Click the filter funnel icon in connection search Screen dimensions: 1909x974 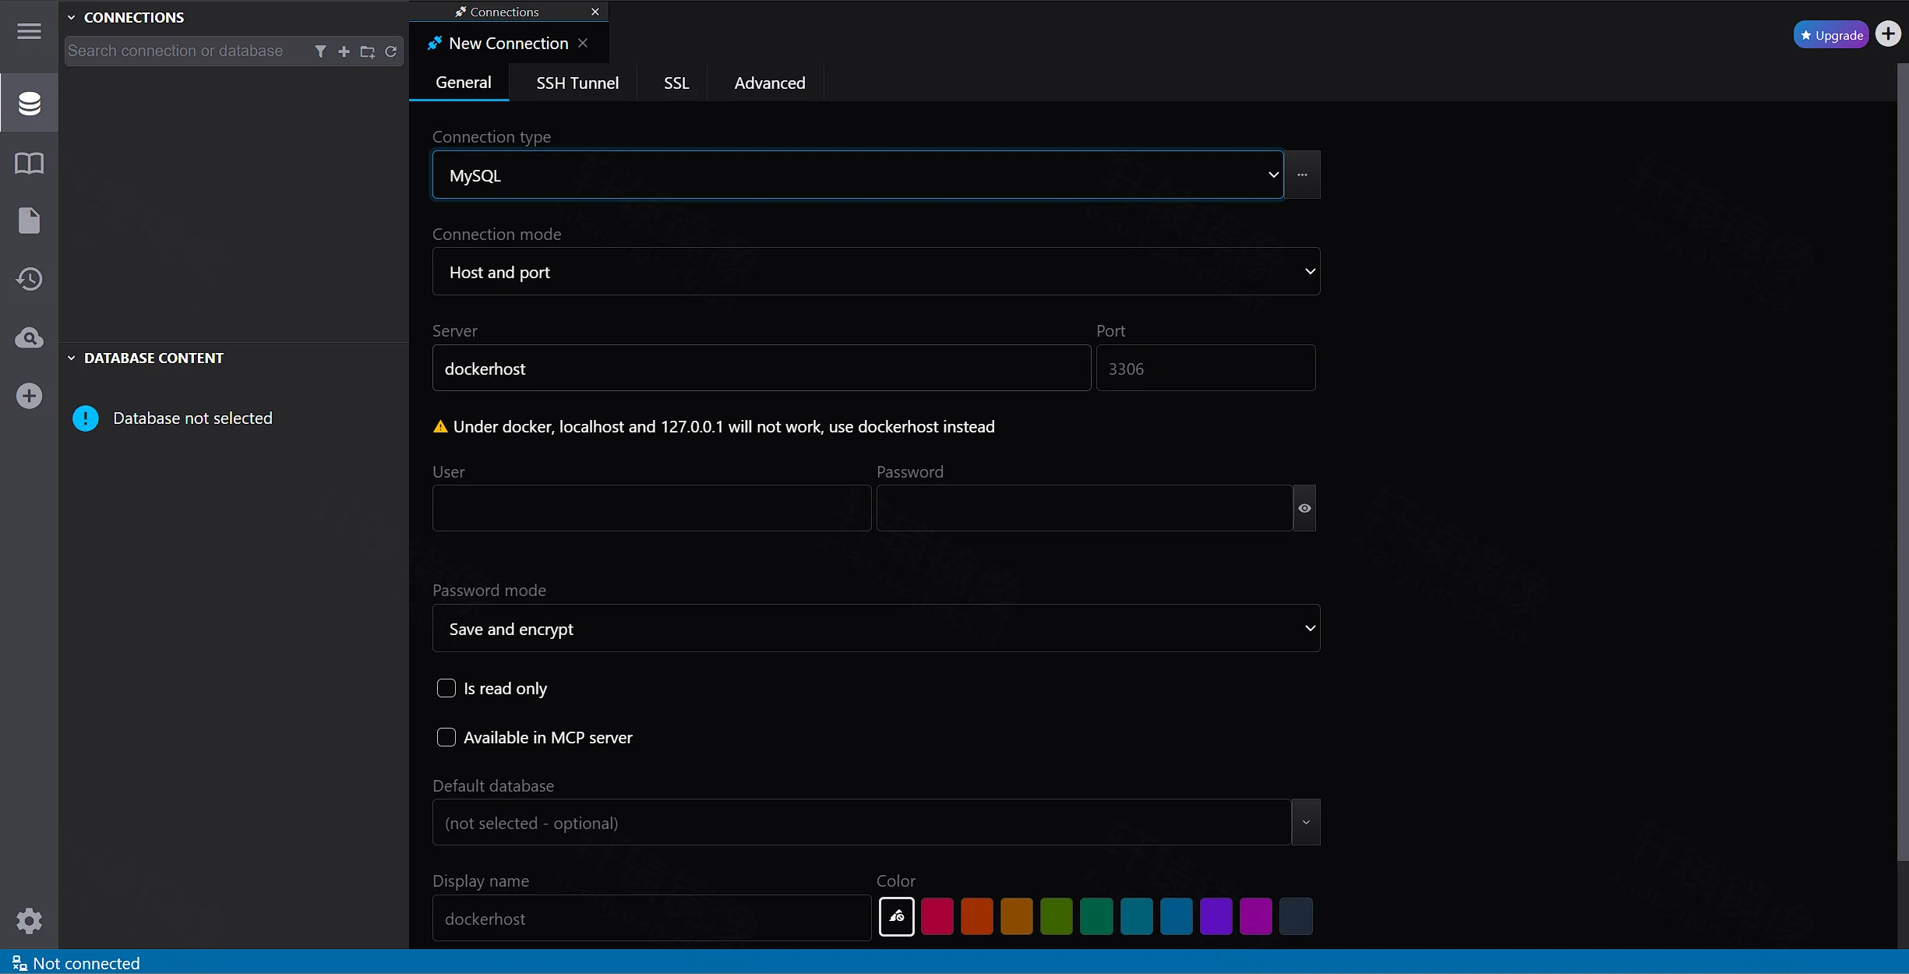[320, 51]
